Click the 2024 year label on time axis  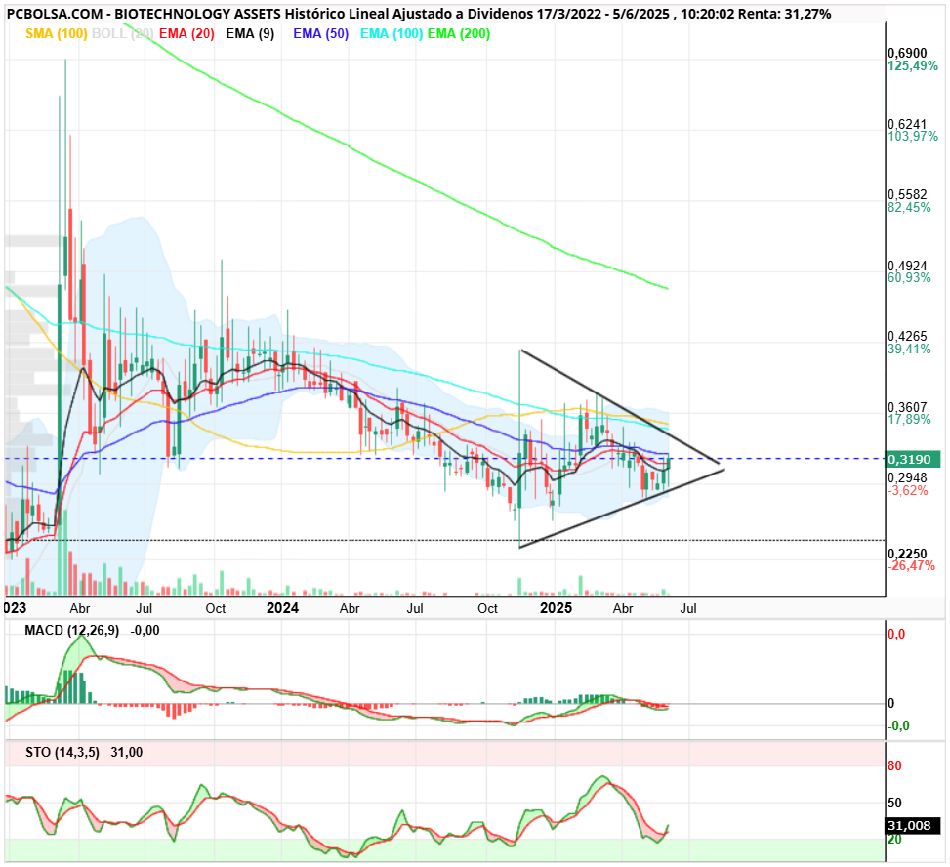282,608
